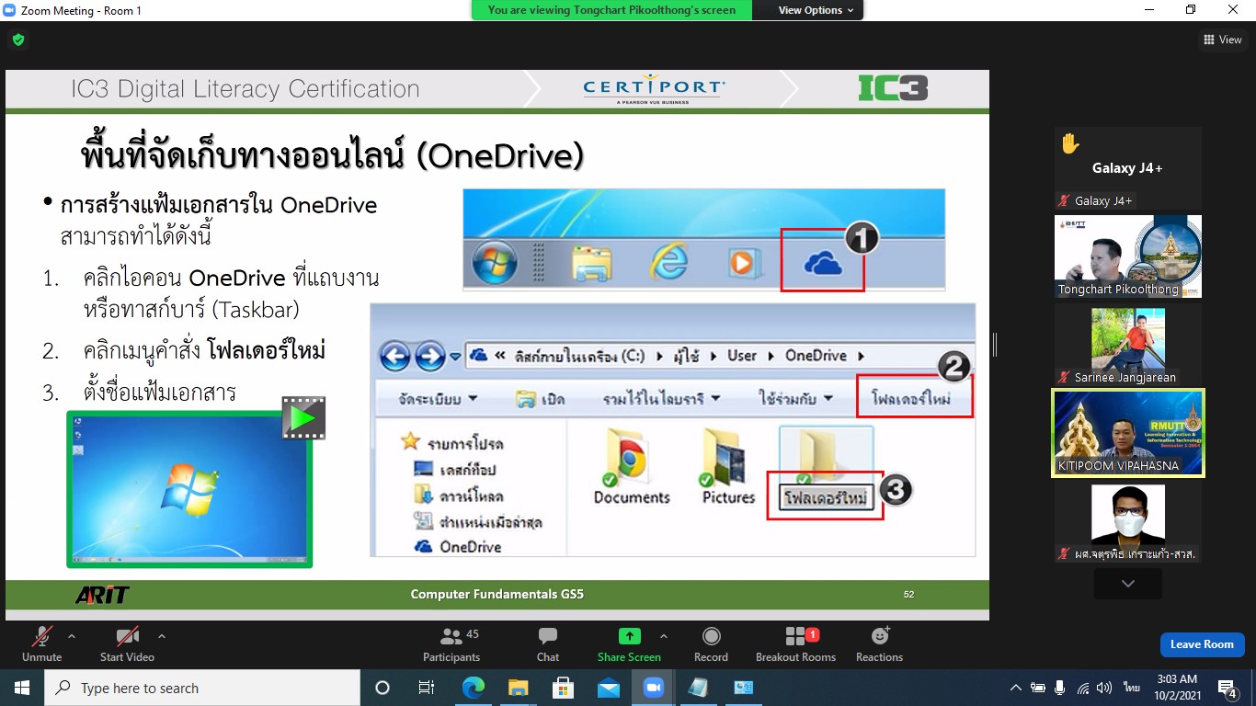
Task: Select the masked participant's video tile
Action: [1127, 521]
